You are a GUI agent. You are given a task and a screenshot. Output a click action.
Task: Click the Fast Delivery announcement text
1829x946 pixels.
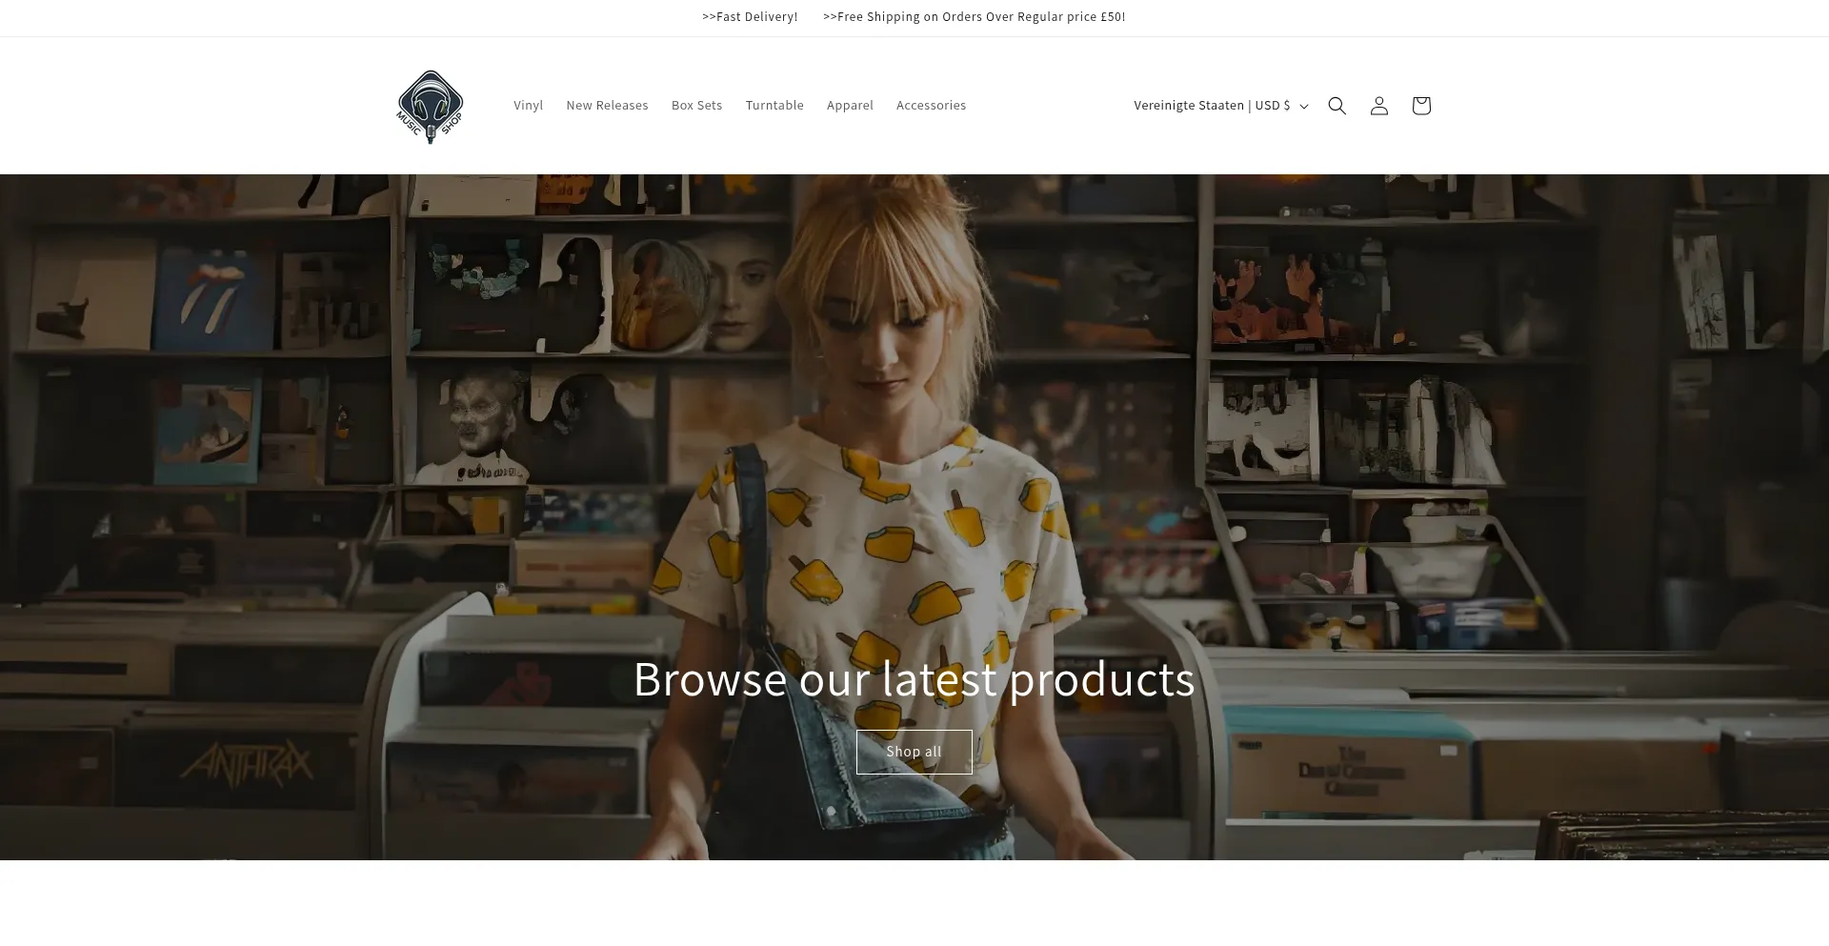[x=750, y=17]
